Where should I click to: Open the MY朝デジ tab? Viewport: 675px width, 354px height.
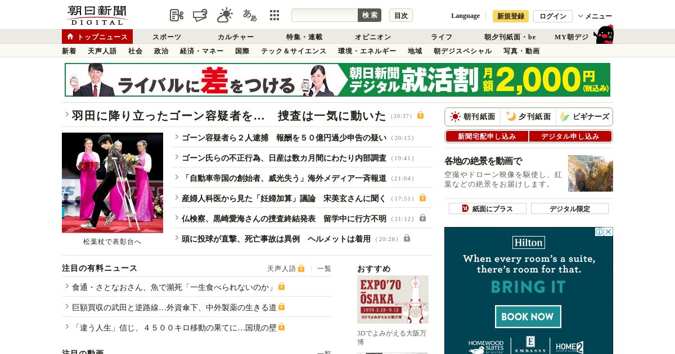click(571, 37)
